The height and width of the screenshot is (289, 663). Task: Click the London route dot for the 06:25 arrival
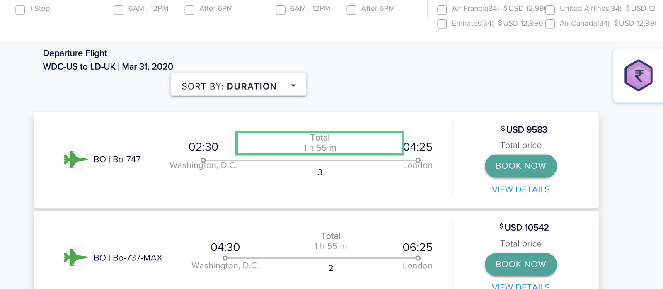tap(418, 258)
